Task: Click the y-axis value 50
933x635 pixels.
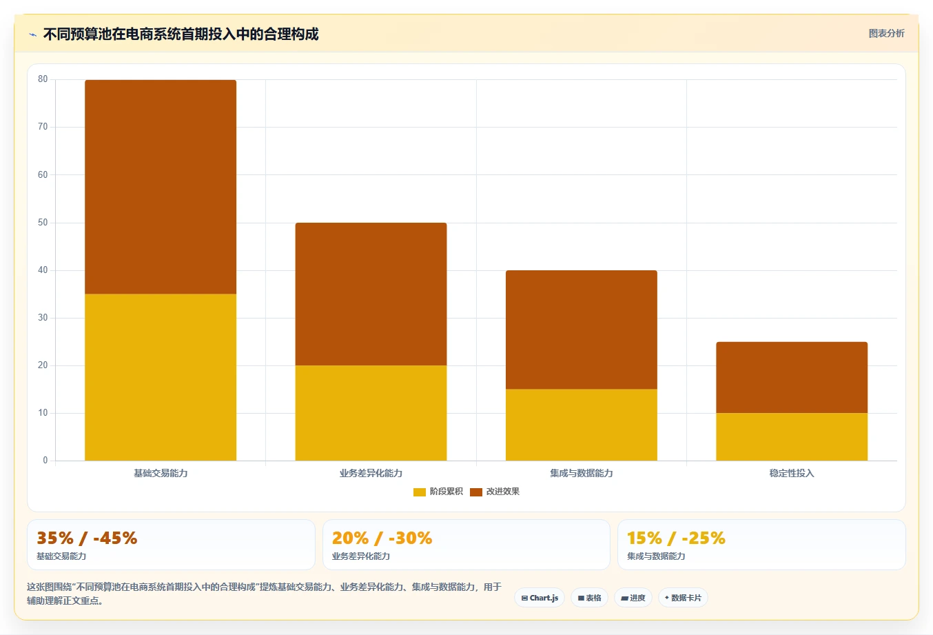Action: pos(43,223)
